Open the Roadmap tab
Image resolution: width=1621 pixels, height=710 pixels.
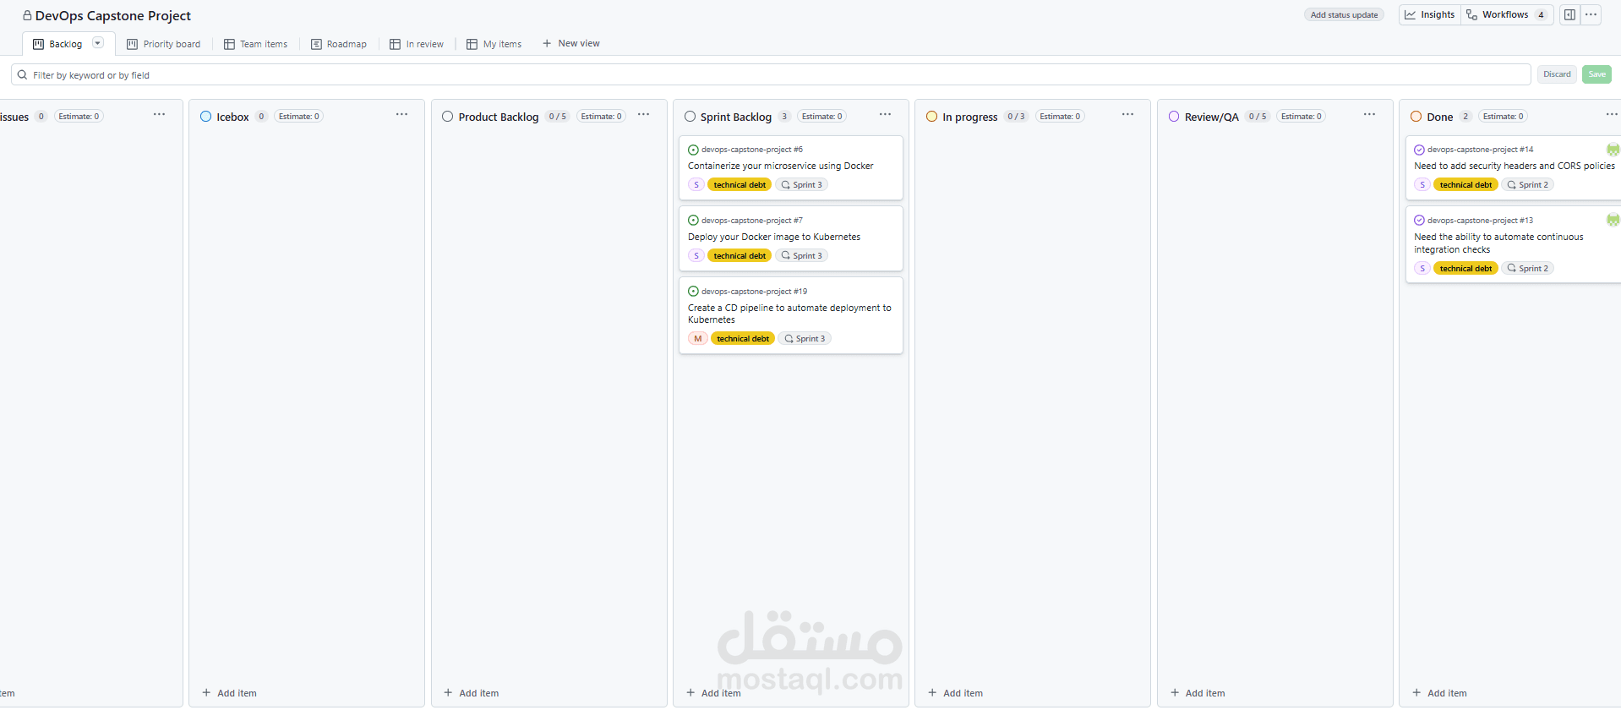pyautogui.click(x=339, y=44)
